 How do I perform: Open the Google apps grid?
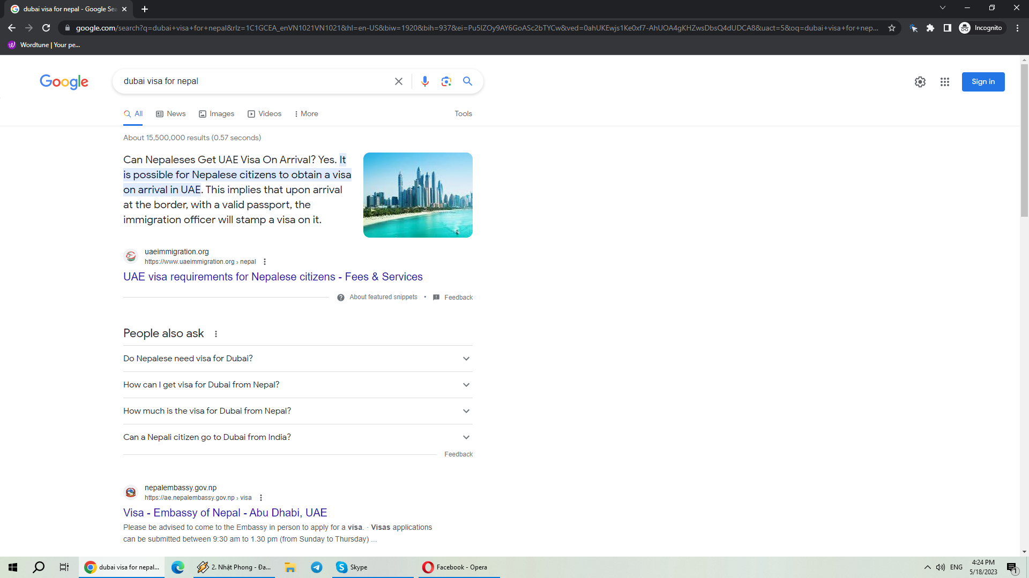[x=945, y=82]
